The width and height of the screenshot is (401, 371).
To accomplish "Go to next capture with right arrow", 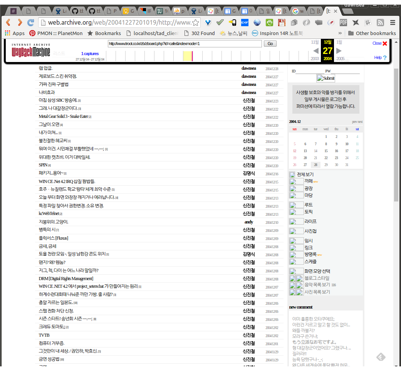I will coord(339,50).
